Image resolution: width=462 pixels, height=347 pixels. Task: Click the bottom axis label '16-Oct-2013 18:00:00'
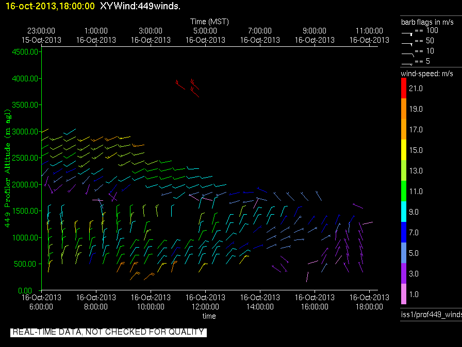click(369, 302)
